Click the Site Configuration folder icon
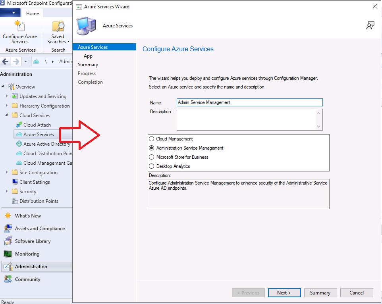Image resolution: width=382 pixels, height=304 pixels. (15, 172)
